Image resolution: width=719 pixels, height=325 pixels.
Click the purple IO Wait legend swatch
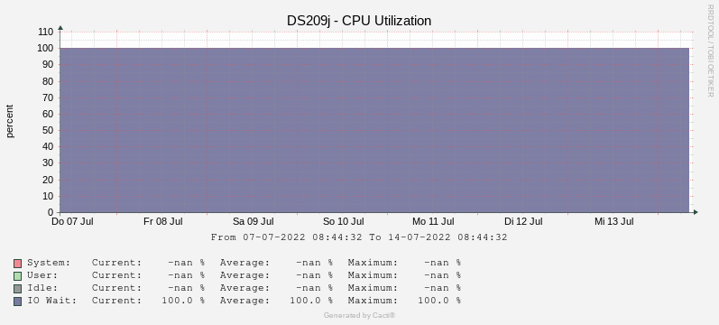(17, 302)
